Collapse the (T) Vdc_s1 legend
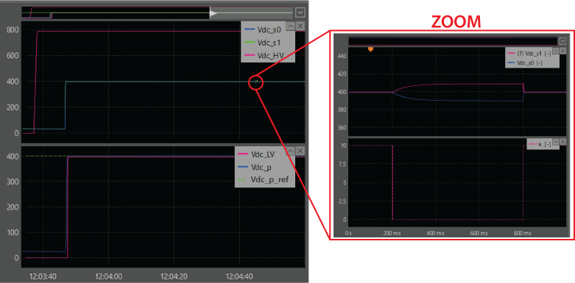This screenshot has width=575, height=283. click(556, 51)
